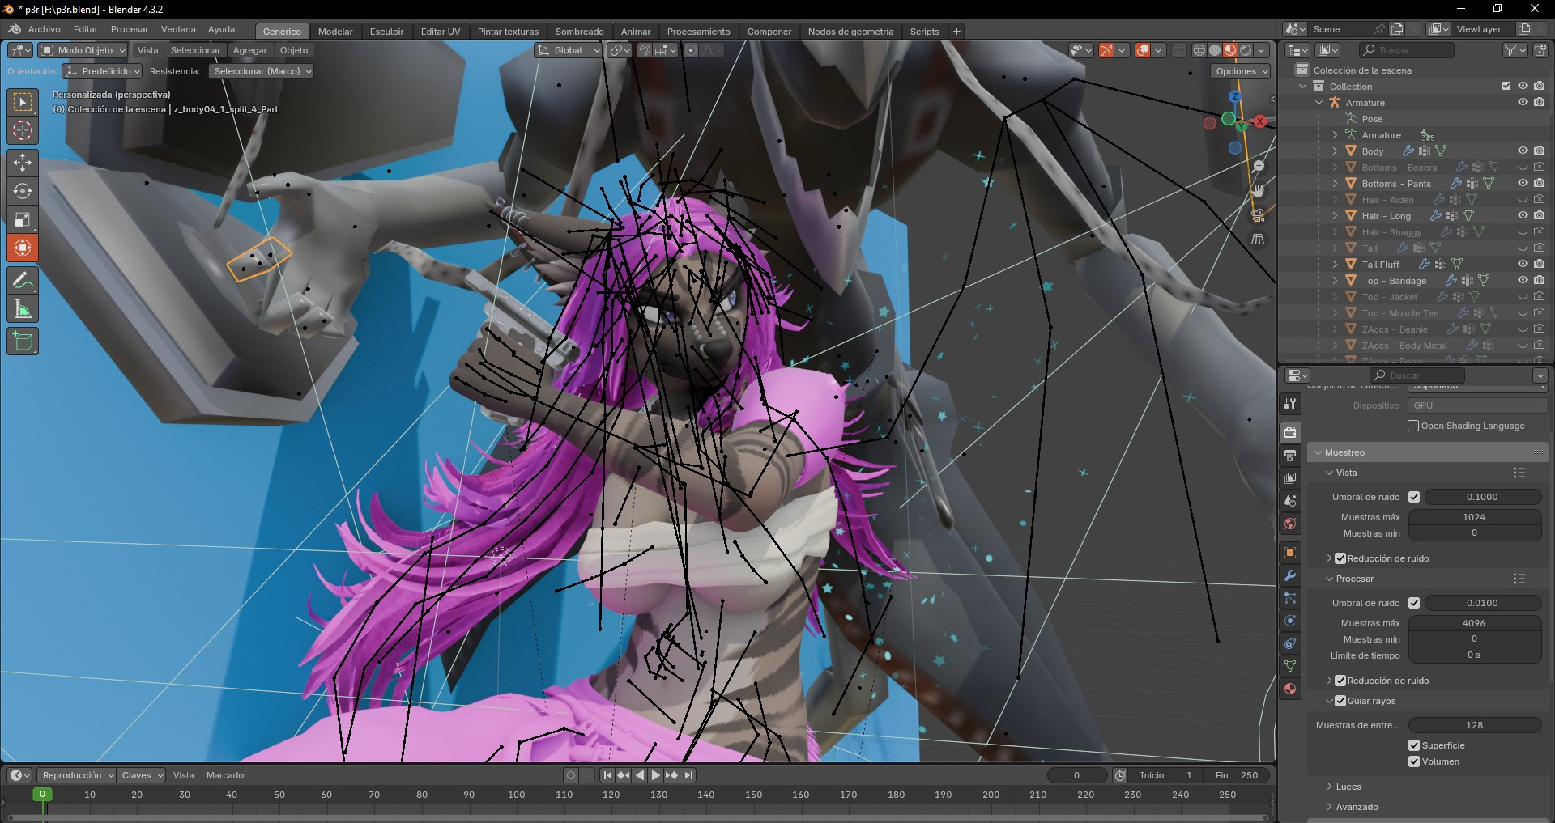Switch to the Nodos de geometría tab
The image size is (1555, 823).
[850, 32]
